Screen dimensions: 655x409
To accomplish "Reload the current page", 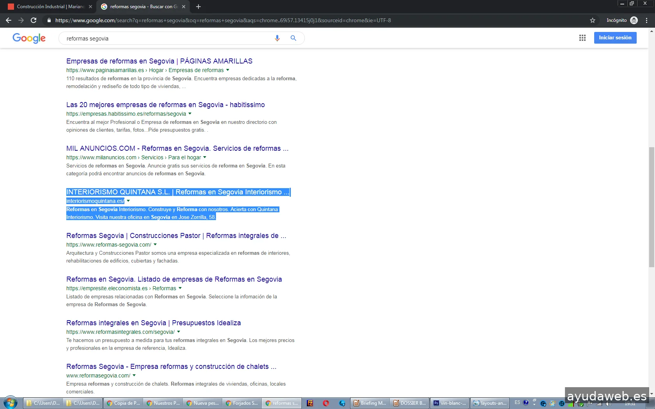I will pyautogui.click(x=34, y=20).
